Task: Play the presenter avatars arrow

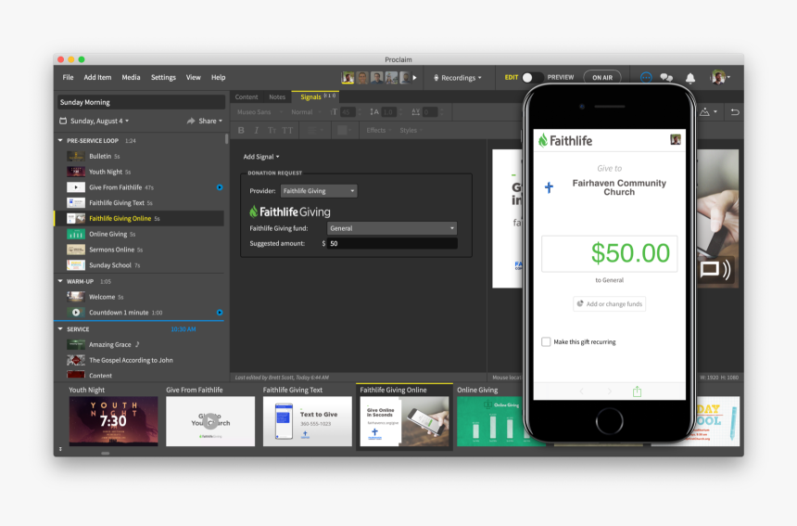Action: pyautogui.click(x=415, y=78)
